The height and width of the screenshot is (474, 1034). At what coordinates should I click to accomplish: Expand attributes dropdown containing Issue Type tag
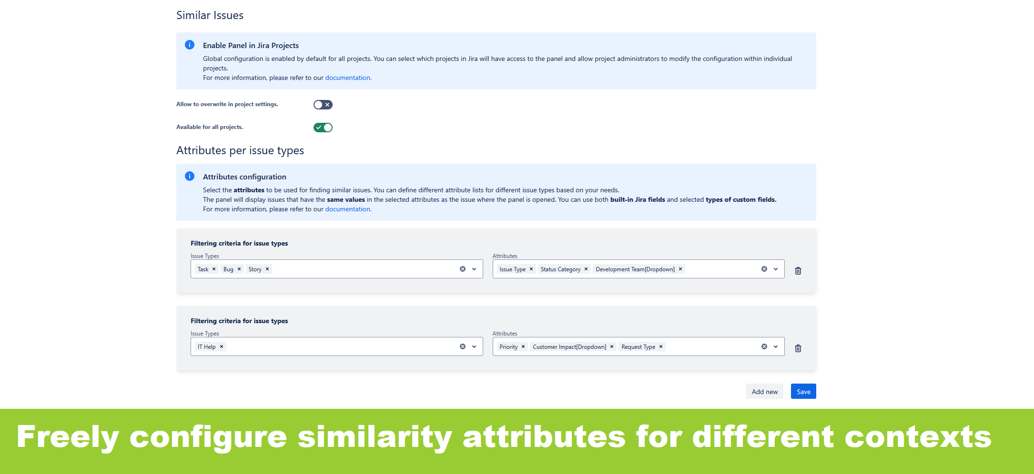776,269
